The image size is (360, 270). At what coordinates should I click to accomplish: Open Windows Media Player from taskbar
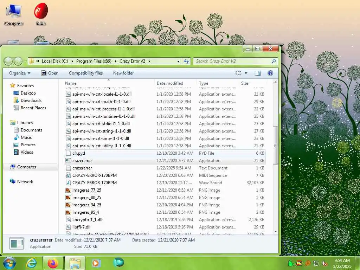(x=96, y=263)
